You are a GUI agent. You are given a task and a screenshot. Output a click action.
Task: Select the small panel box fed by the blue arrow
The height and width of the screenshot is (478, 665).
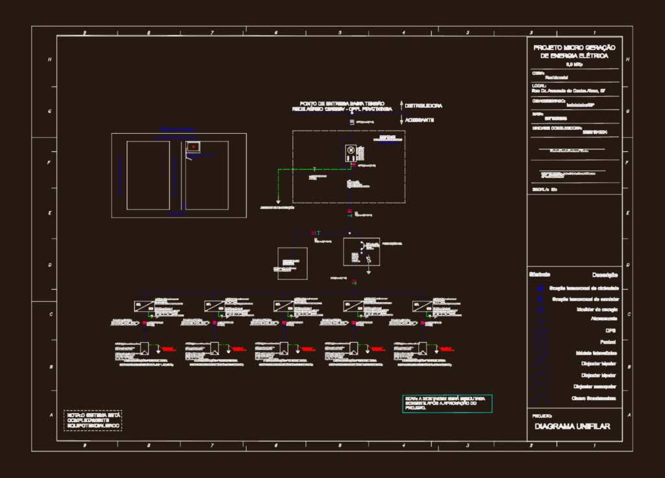click(x=293, y=264)
